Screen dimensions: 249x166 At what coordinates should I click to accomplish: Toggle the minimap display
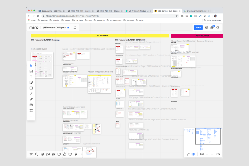[193, 154]
